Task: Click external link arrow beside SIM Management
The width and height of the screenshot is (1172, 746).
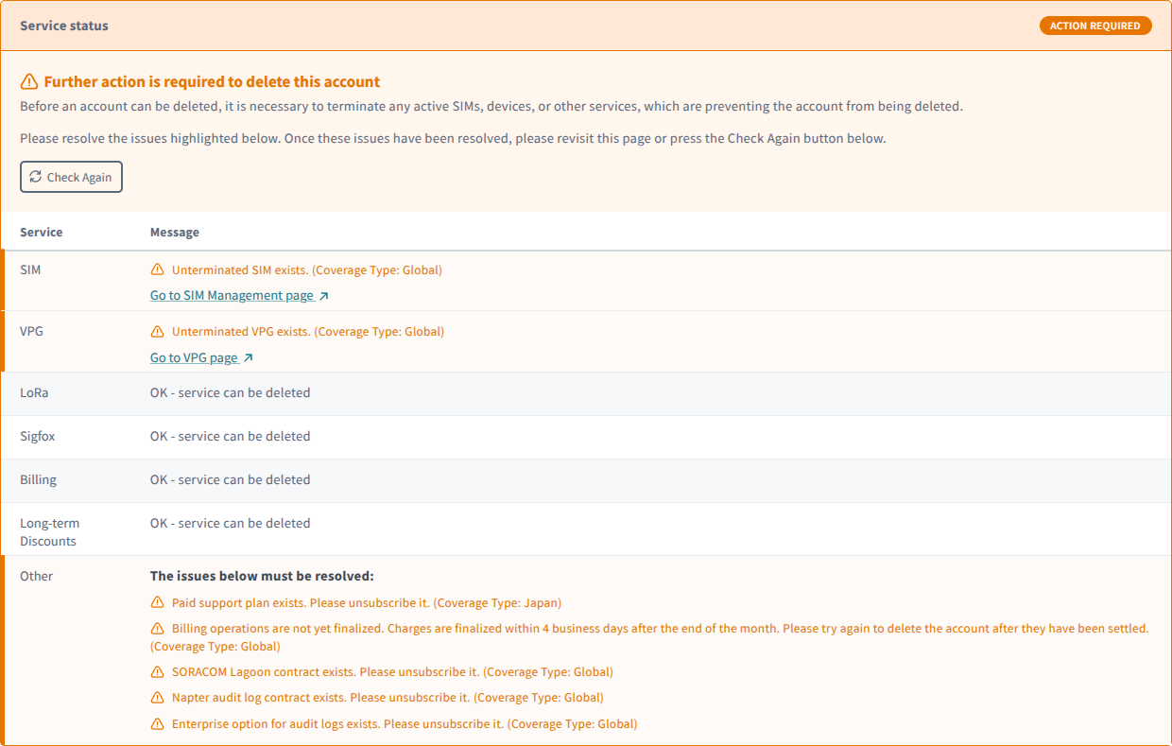Action: 324,296
